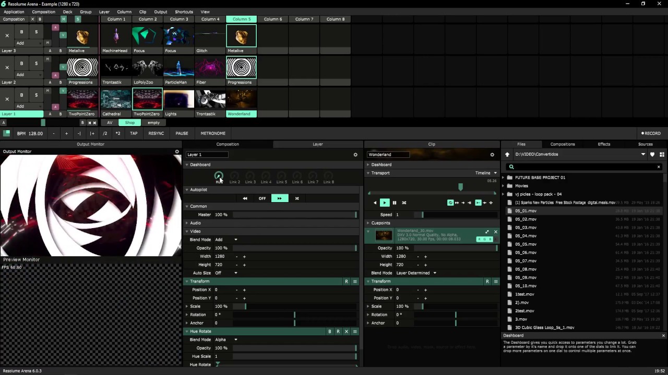Toggle Solo on Layer 1
The width and height of the screenshot is (668, 375).
tap(36, 95)
